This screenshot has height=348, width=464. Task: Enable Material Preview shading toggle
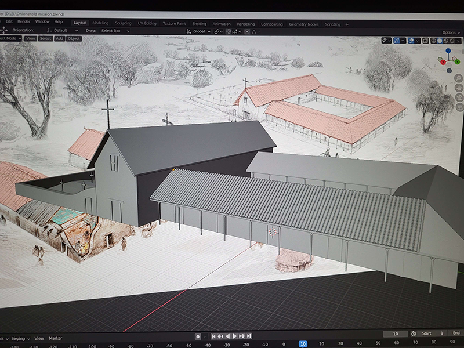coord(445,40)
